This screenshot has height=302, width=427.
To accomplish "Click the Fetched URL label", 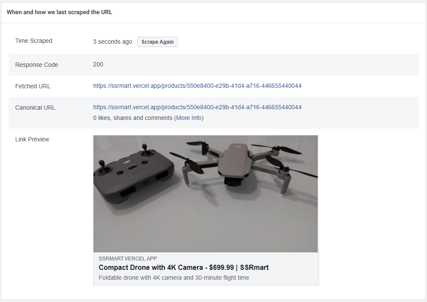I will coord(33,86).
